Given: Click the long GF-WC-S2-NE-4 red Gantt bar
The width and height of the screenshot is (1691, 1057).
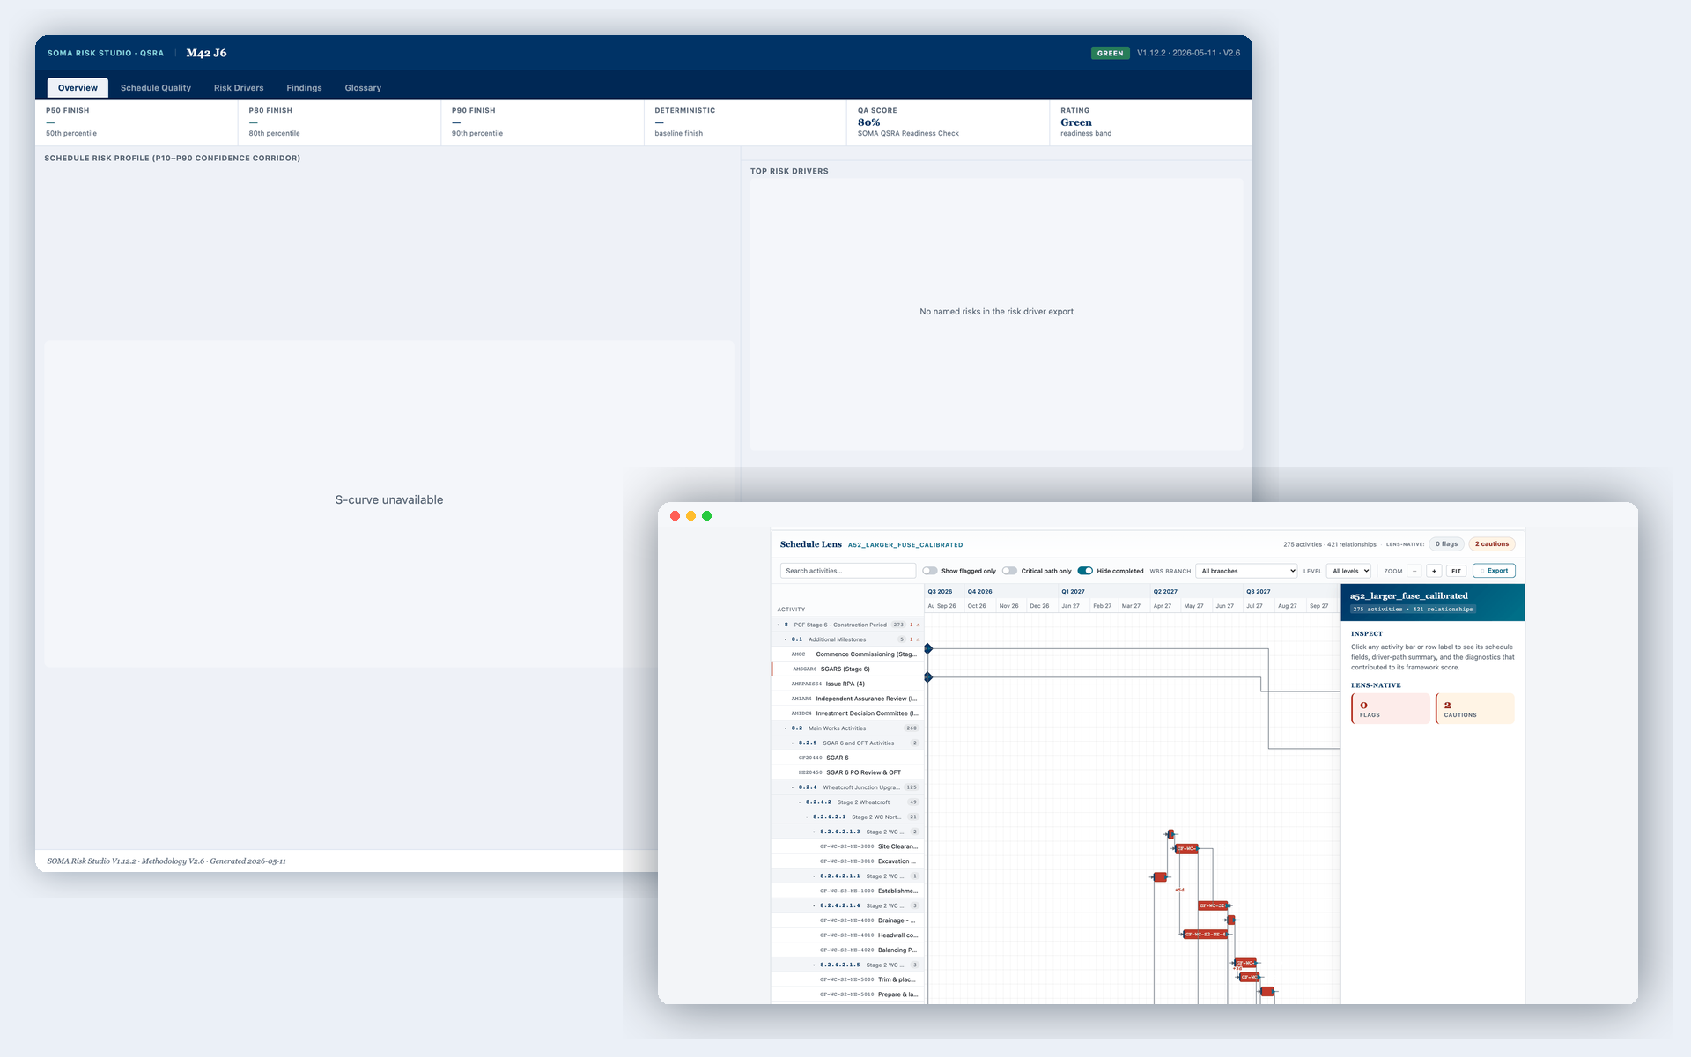Looking at the screenshot, I should tap(1205, 935).
